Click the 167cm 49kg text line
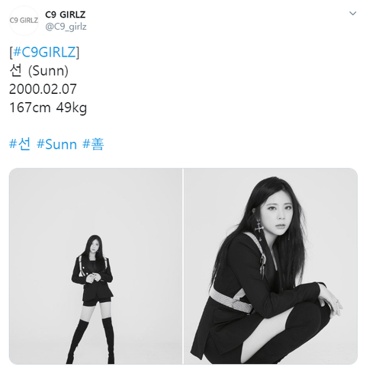Viewport: 366px width, 373px height. pos(48,108)
